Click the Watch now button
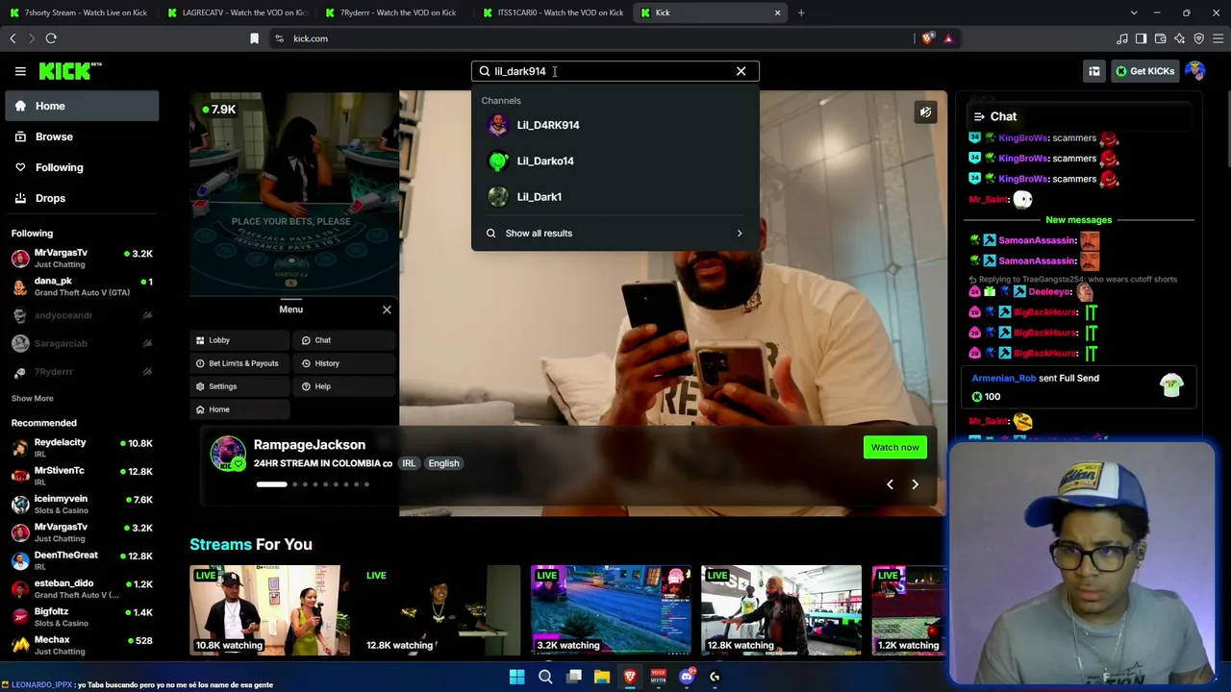Screen dimensions: 1231x692 [894, 447]
